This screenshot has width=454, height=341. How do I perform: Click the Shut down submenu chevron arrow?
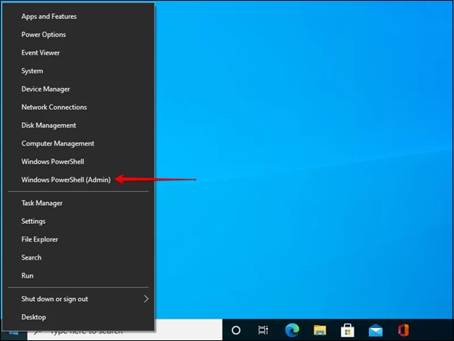tap(146, 299)
